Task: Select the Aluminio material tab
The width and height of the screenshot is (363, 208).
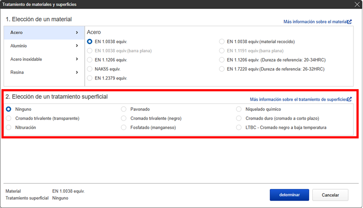Action: click(x=19, y=46)
